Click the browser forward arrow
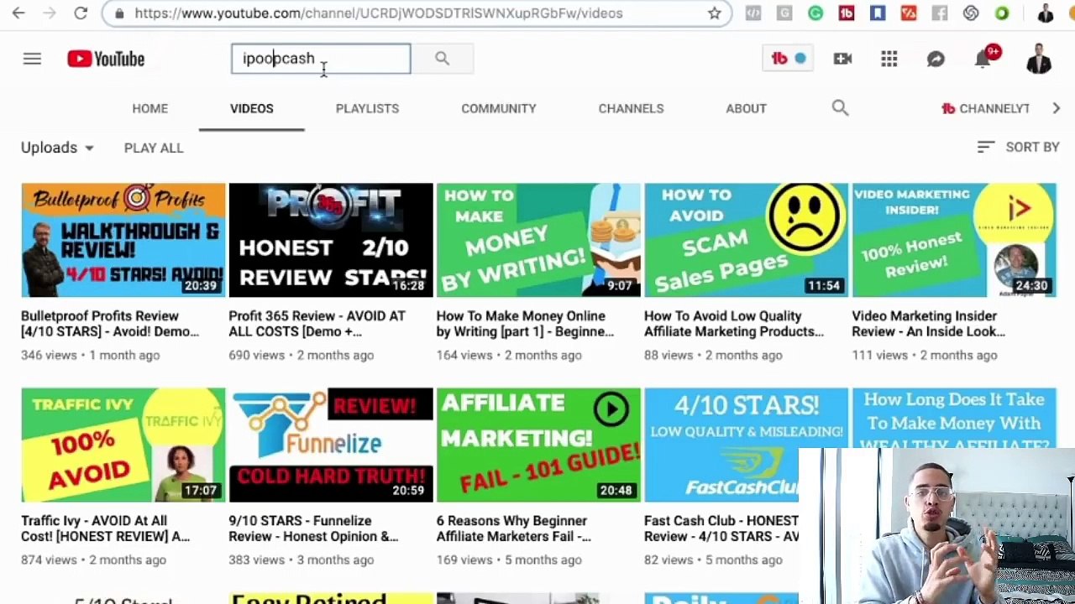Screen dimensions: 1075x604 pyautogui.click(x=50, y=13)
